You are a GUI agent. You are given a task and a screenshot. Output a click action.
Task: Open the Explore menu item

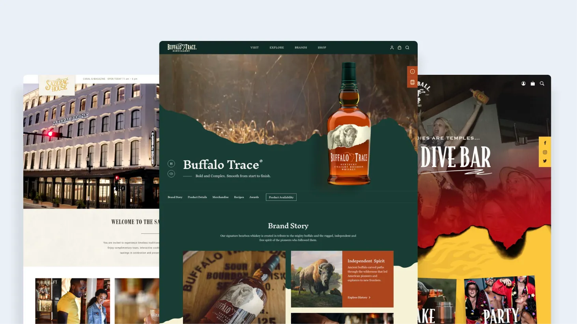click(276, 48)
